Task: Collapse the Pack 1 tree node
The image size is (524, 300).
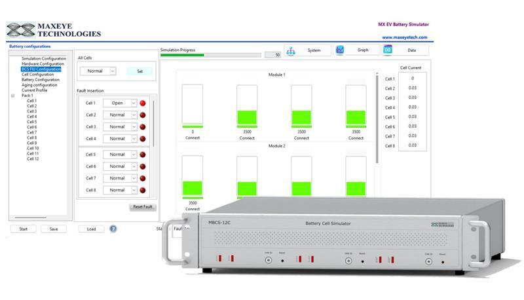Action: pos(13,96)
